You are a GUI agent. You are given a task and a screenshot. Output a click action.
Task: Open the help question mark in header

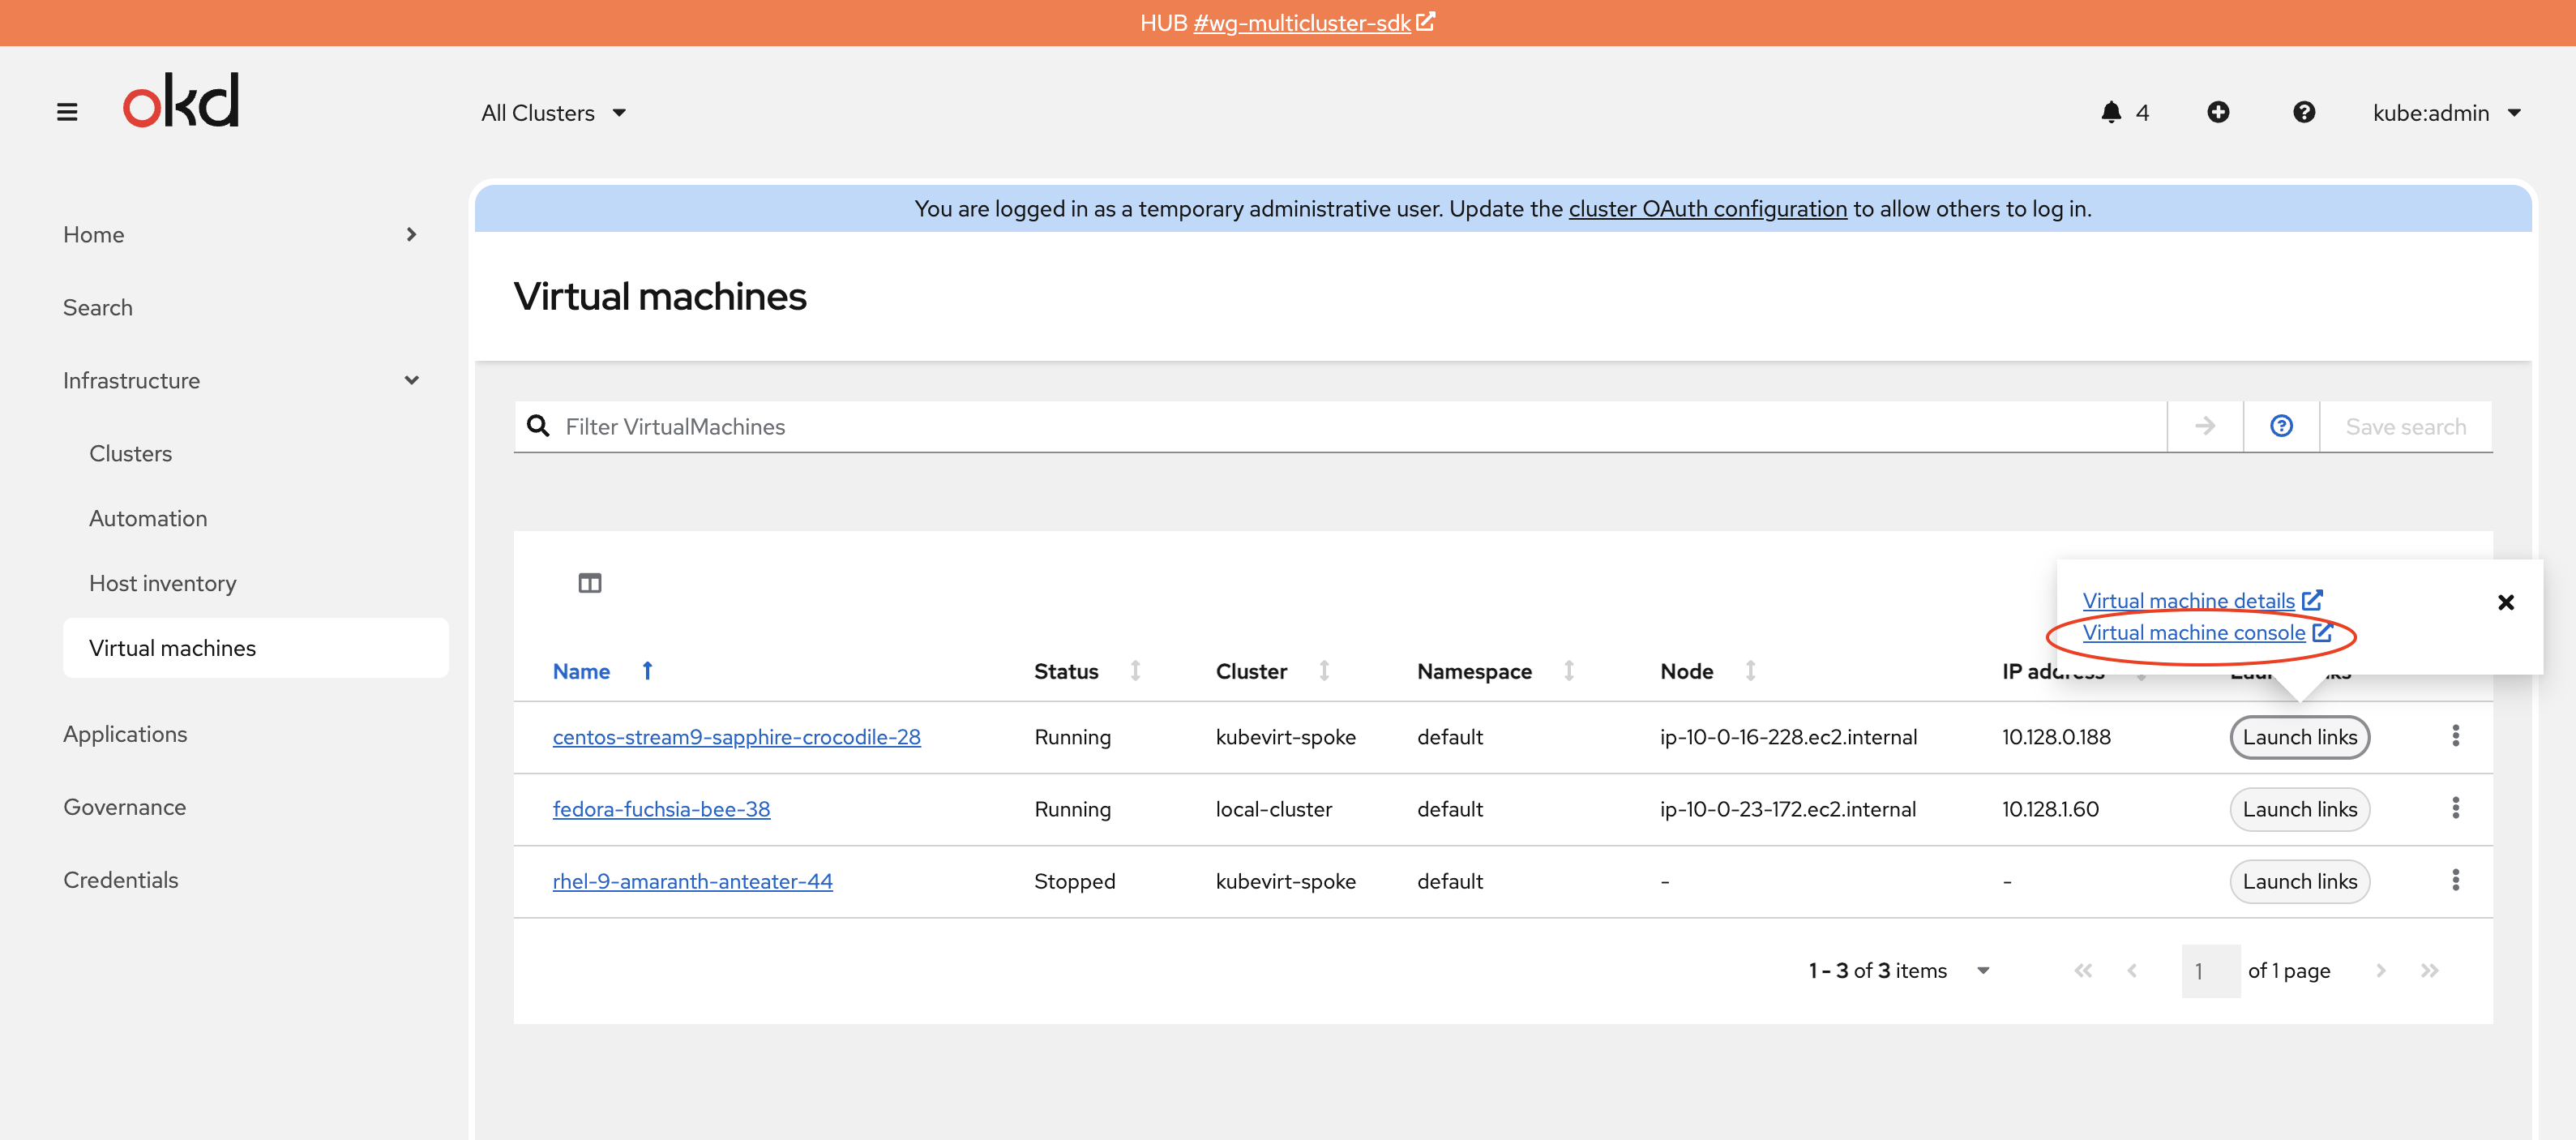point(2303,112)
